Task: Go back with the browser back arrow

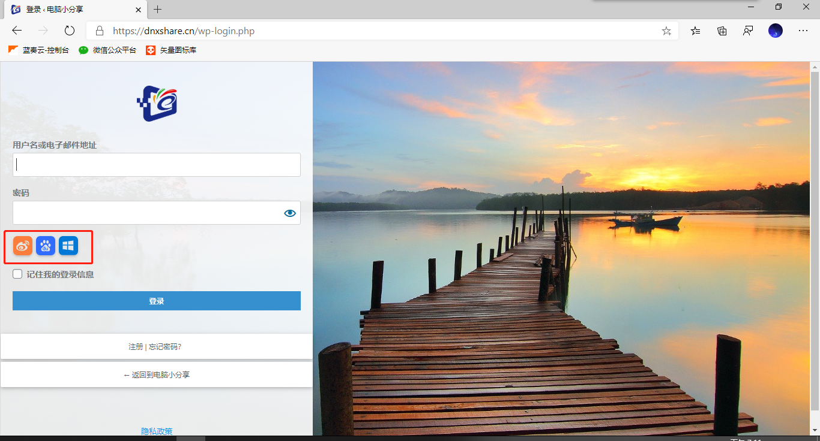Action: pos(17,31)
